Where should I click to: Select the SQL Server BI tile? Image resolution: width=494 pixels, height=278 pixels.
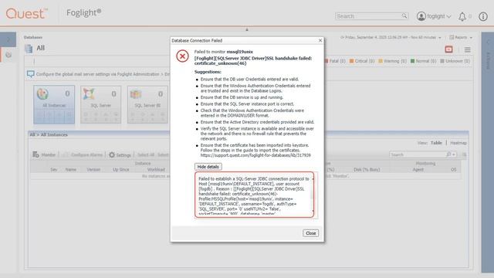[147, 104]
